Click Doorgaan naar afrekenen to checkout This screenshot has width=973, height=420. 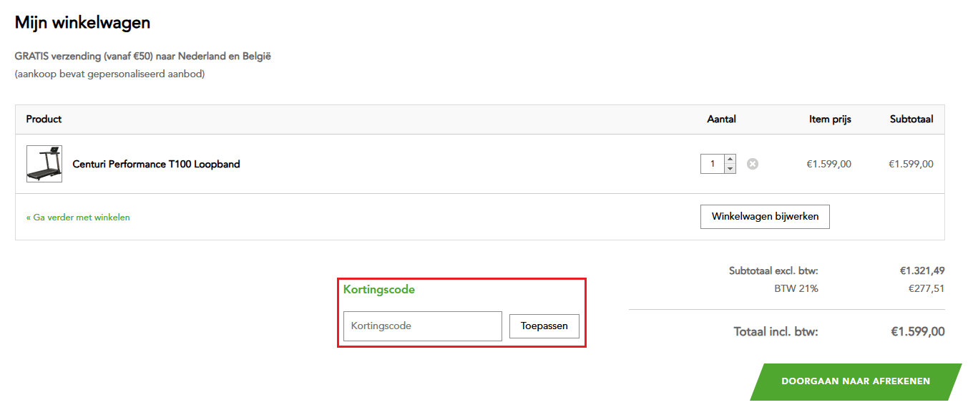856,382
